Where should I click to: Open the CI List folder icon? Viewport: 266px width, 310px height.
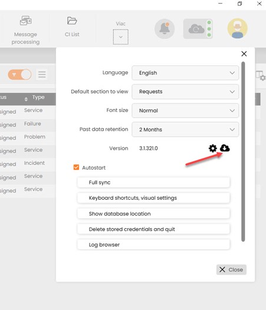[x=72, y=21]
